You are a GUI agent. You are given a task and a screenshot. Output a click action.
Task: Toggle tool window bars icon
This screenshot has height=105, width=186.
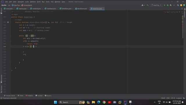click(x=1, y=98)
